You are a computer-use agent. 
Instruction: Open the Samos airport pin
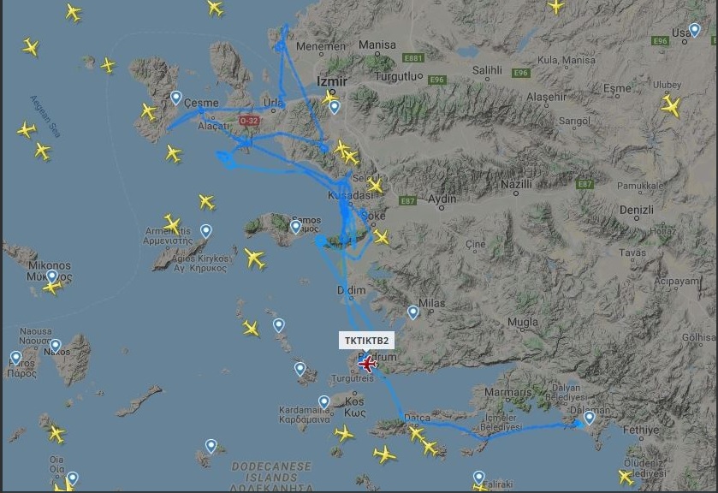point(296,226)
